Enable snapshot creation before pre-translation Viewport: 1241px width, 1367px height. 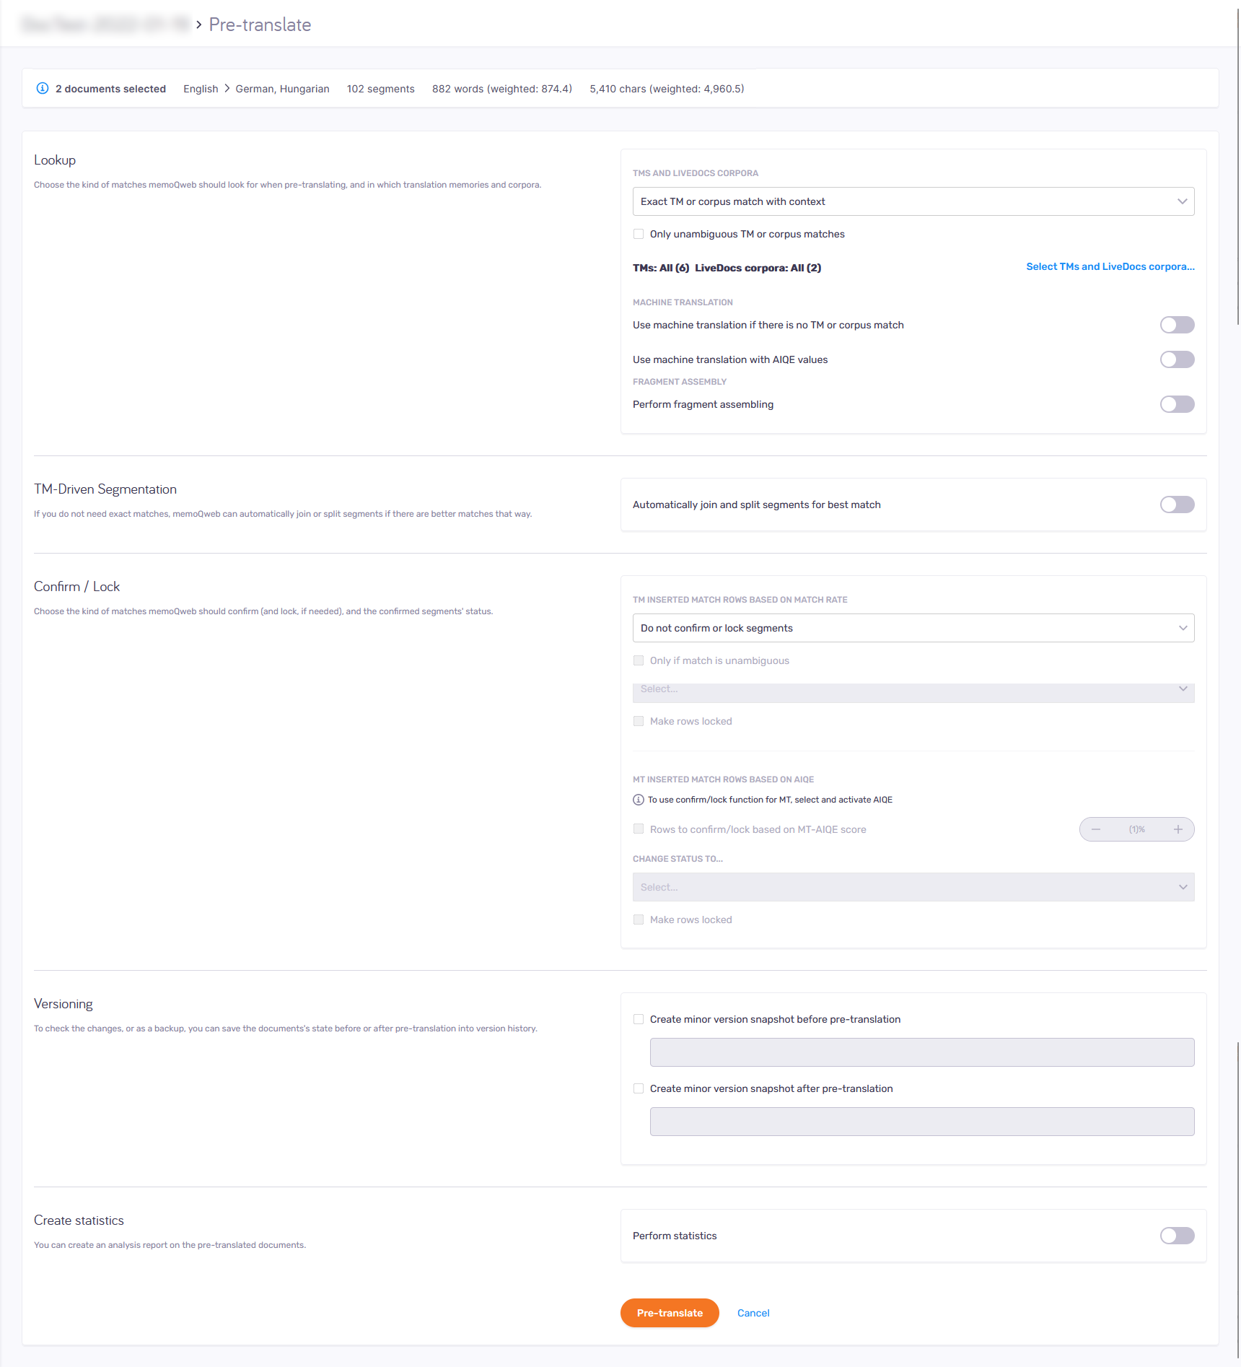[638, 1018]
